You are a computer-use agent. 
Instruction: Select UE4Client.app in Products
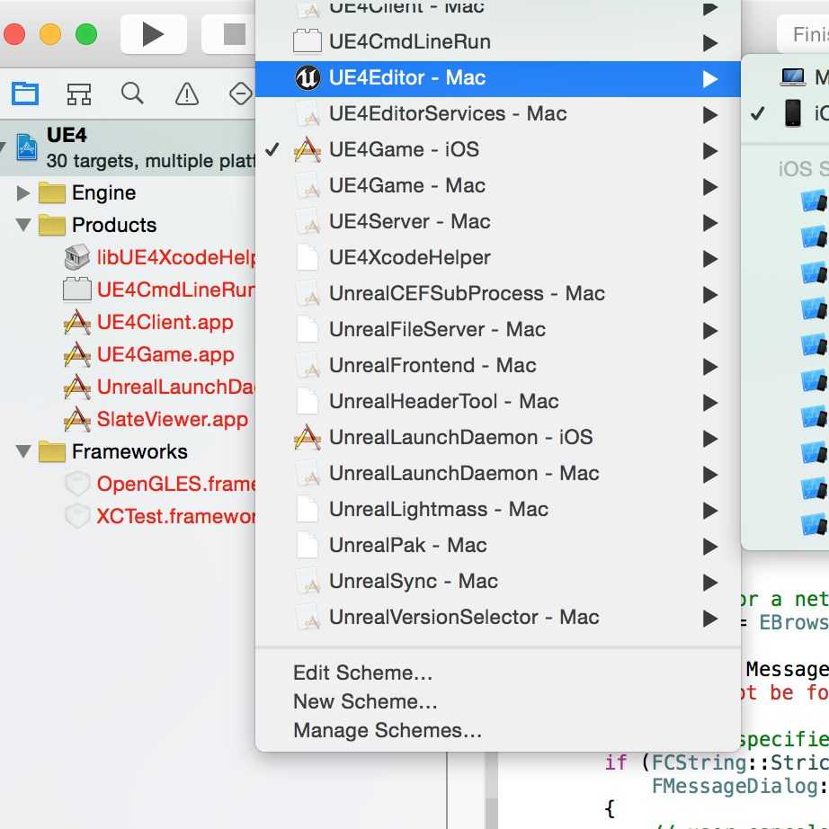148,322
